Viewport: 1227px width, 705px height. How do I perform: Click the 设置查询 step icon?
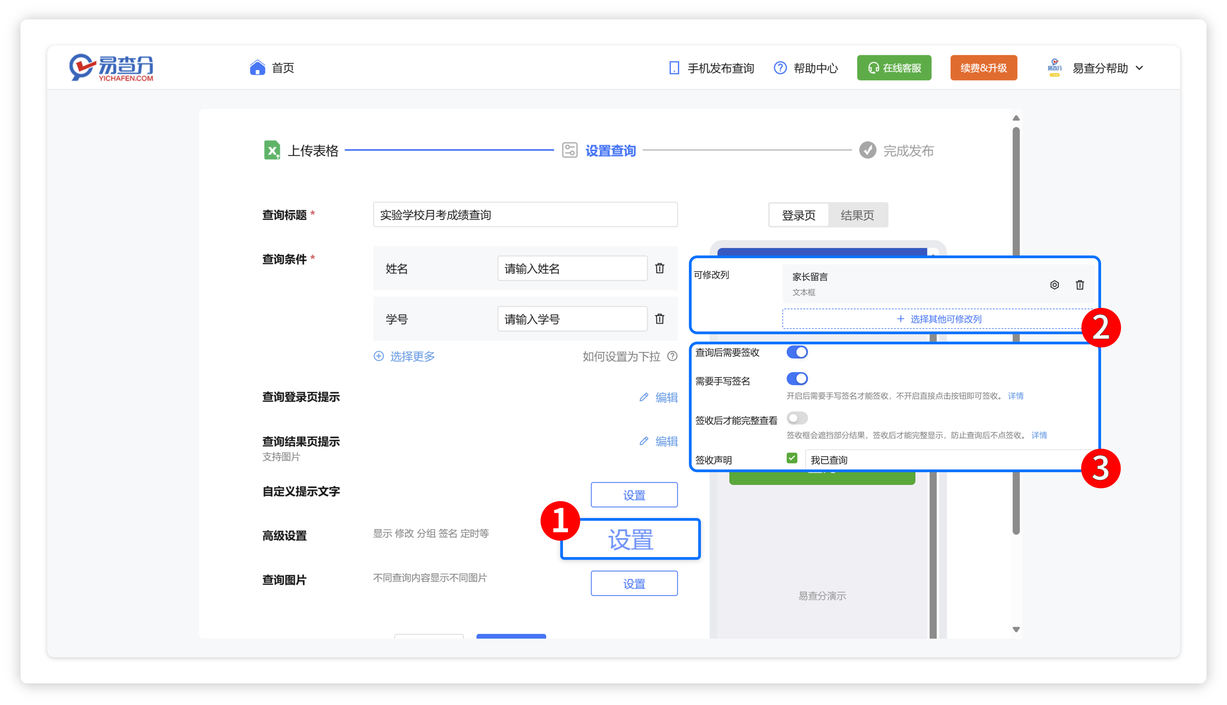click(x=570, y=150)
